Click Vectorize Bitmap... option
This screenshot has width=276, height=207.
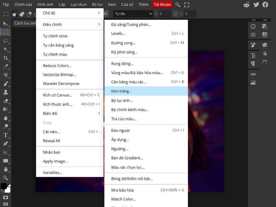(70, 75)
